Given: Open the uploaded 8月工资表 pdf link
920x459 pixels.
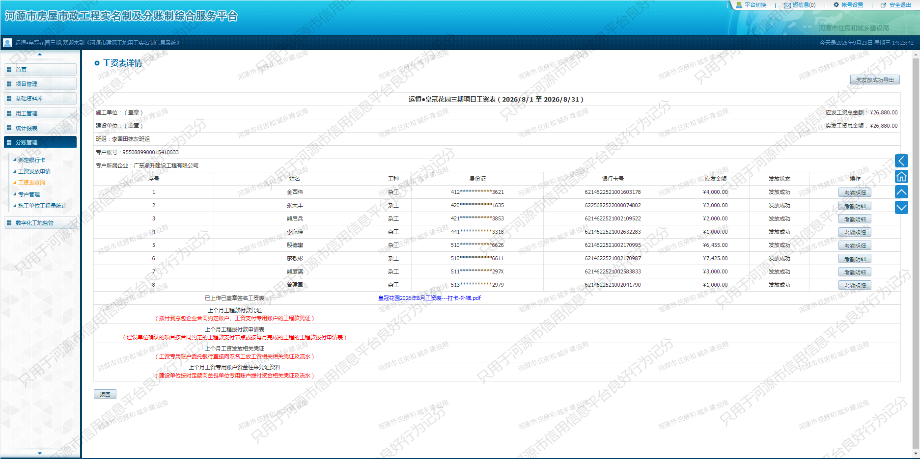Looking at the screenshot, I should click(429, 298).
